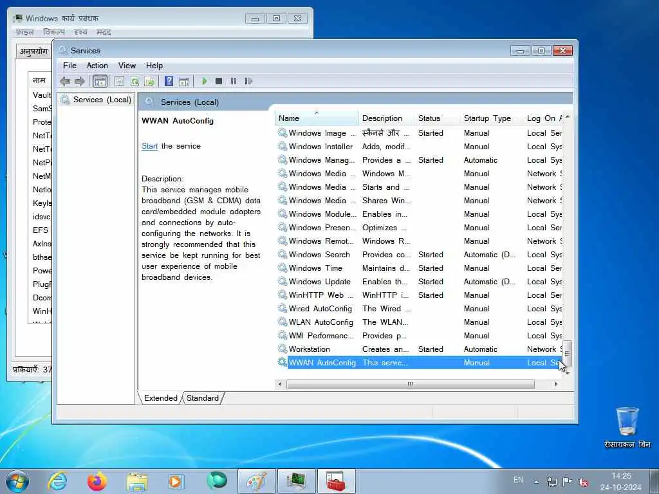Select the Windows Update service row
Screen dimensions: 659x494
pos(420,282)
